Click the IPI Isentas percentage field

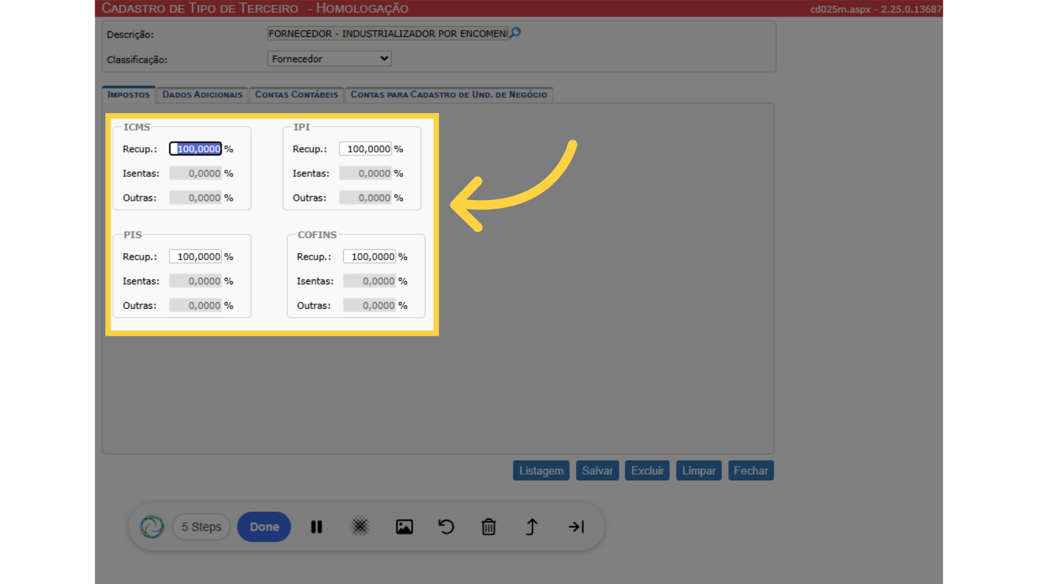click(365, 173)
